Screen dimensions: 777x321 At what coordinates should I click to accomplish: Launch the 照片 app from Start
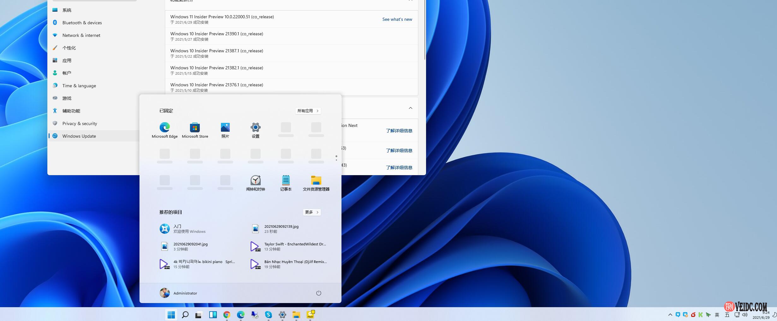225,129
